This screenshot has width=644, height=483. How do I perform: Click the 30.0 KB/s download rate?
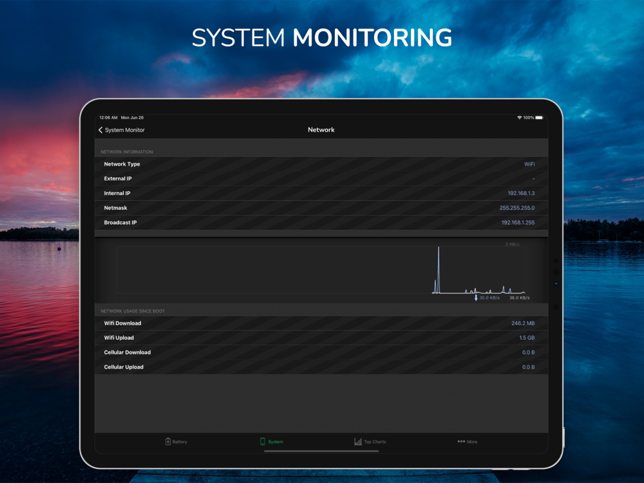[489, 298]
